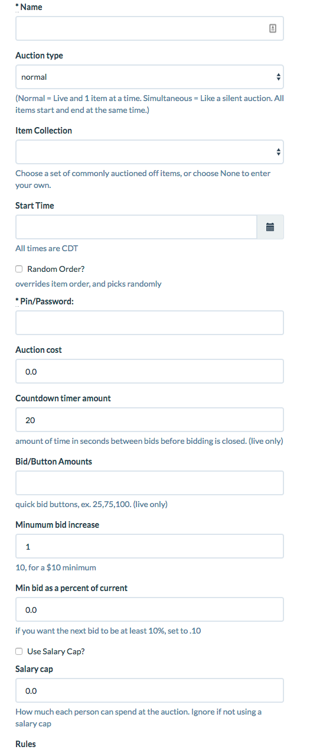Expand the Item Collection dropdown
Viewport: 336px width, 753px height.
tap(149, 152)
